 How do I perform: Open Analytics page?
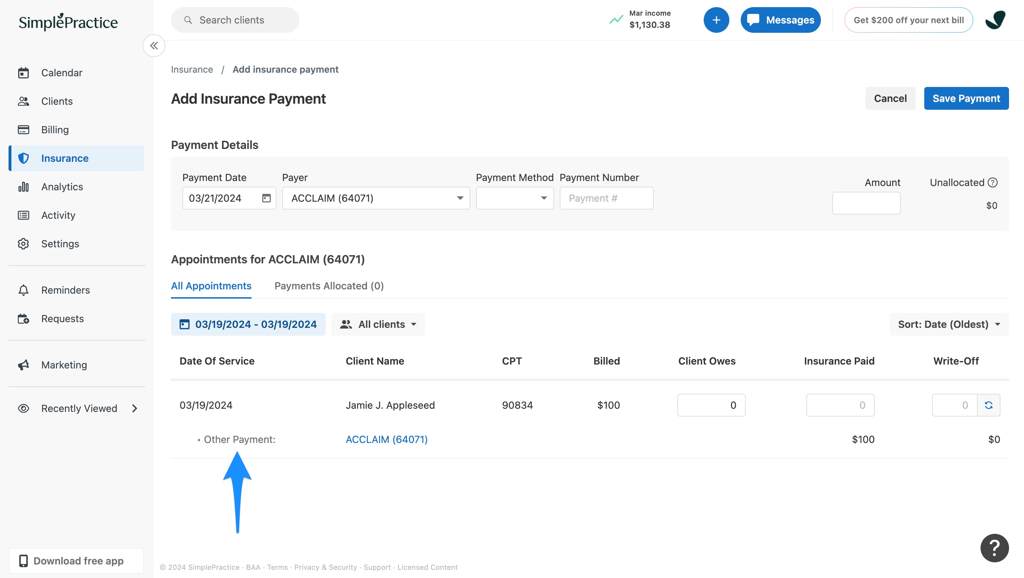[x=76, y=187]
